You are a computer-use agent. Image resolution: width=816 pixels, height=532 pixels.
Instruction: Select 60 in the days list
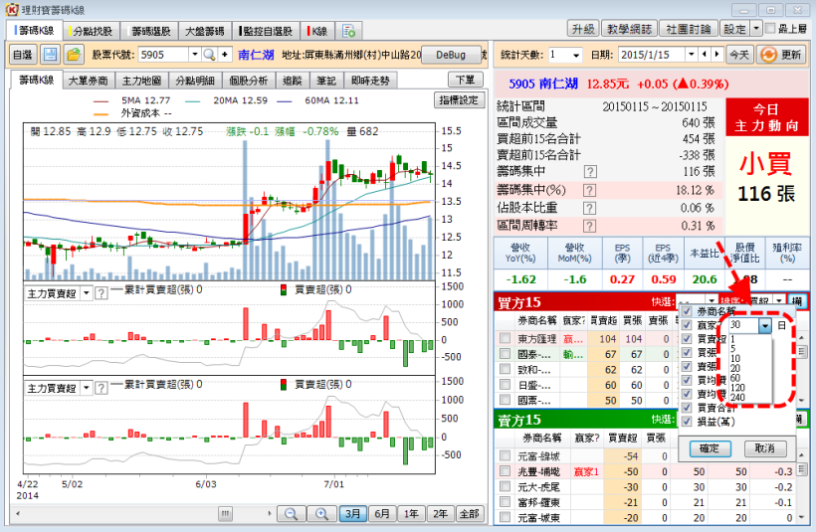click(x=735, y=377)
